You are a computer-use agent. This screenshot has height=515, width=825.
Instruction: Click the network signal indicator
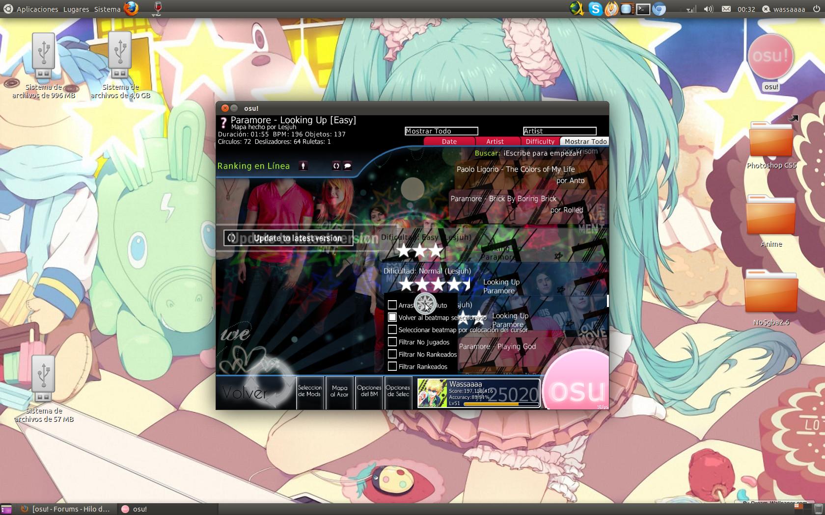click(691, 9)
